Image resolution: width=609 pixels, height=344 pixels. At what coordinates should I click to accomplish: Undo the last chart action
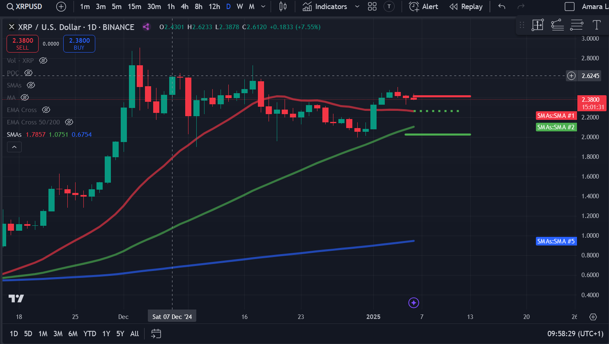501,7
